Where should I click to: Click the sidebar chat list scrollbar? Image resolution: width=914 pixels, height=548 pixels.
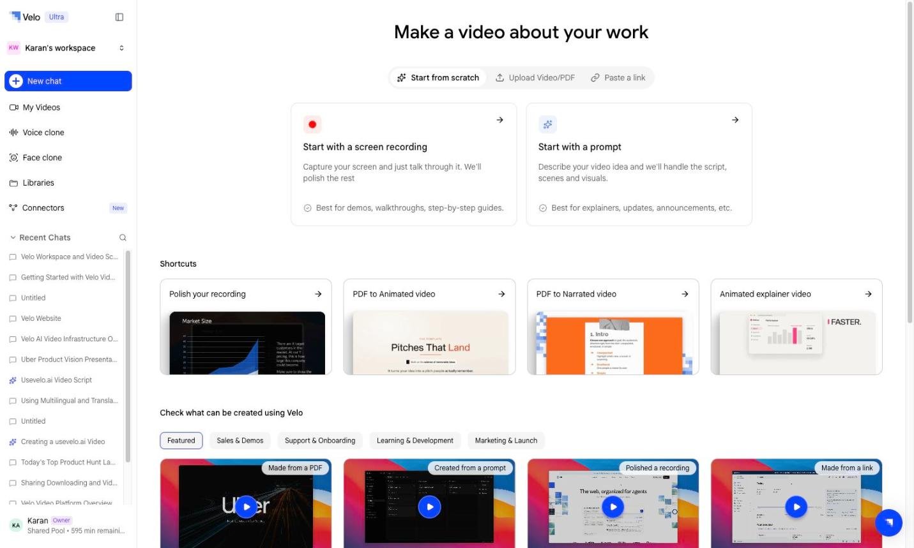point(128,356)
